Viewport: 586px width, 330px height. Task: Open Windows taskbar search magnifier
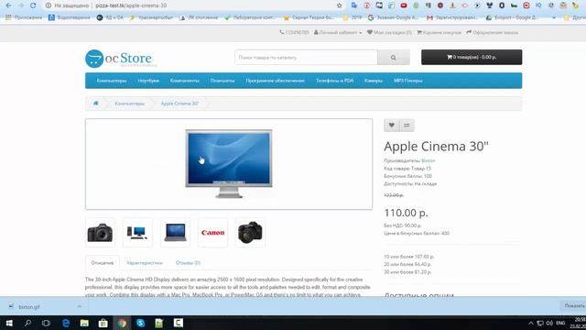click(27, 323)
